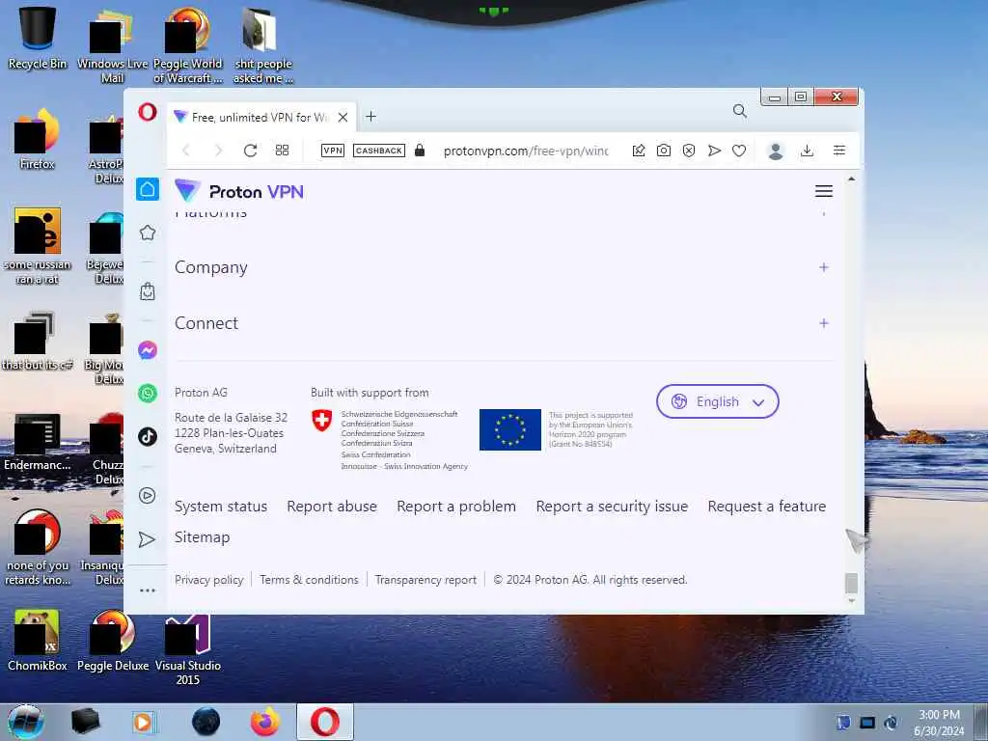Open the English language dropdown
The image size is (988, 741).
pyautogui.click(x=718, y=401)
